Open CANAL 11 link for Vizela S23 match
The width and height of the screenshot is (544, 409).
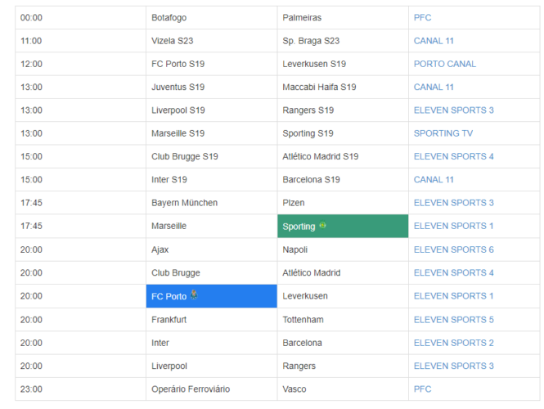point(434,41)
